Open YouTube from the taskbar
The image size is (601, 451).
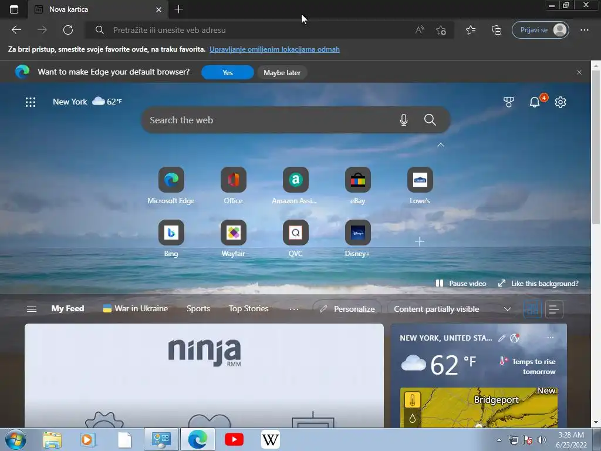coord(234,439)
